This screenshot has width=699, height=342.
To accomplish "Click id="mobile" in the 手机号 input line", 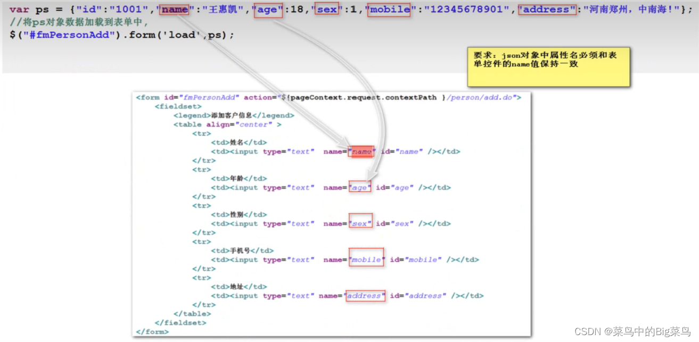I will coord(416,260).
